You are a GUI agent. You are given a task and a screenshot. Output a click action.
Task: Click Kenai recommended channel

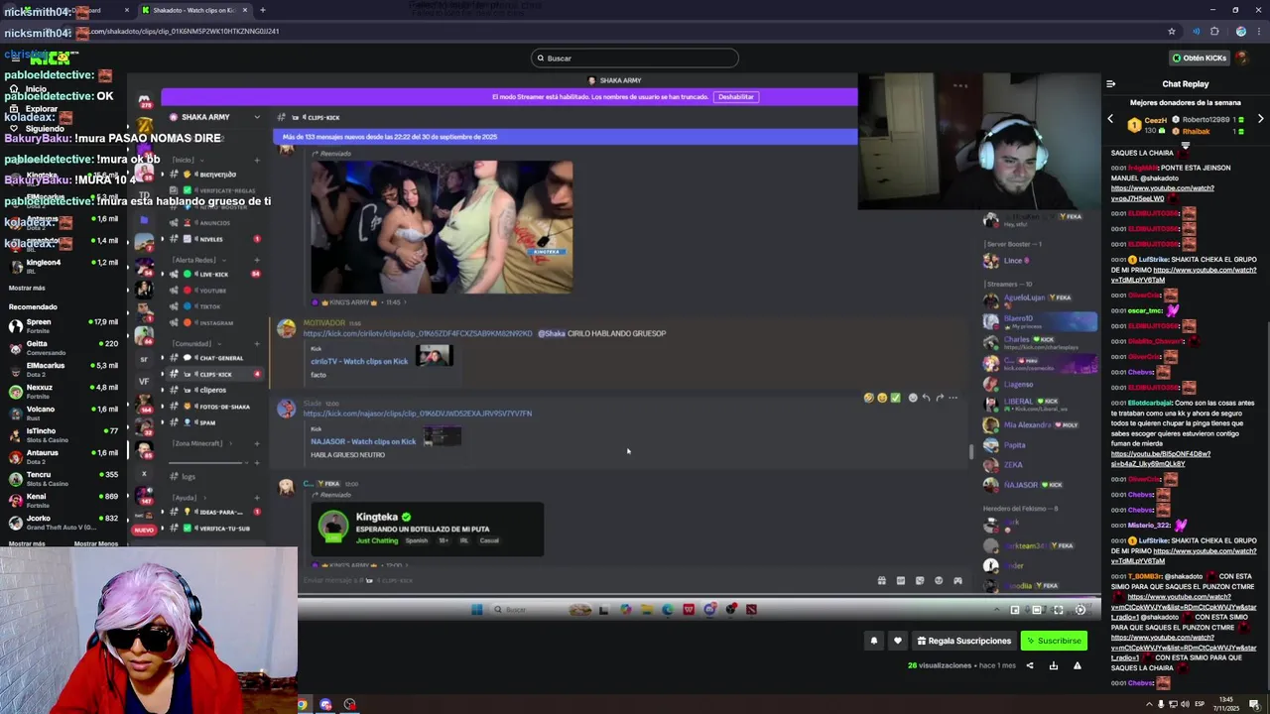63,500
